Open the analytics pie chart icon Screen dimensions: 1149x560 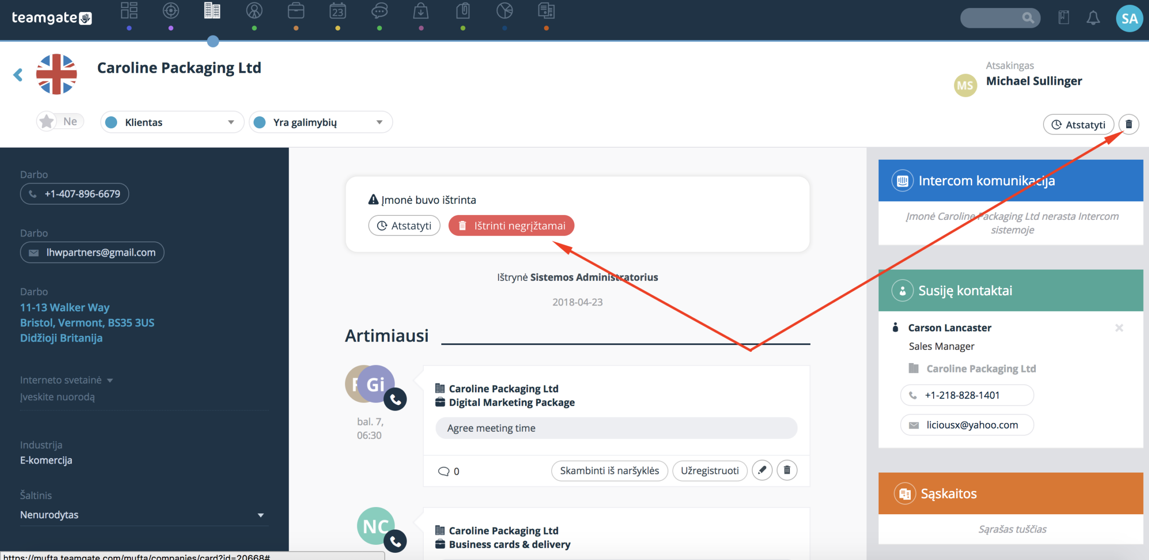504,11
